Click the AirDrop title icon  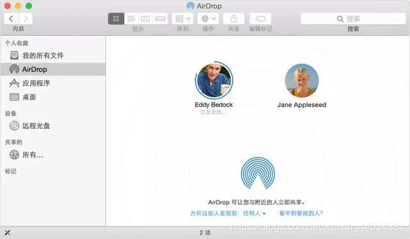[x=191, y=6]
